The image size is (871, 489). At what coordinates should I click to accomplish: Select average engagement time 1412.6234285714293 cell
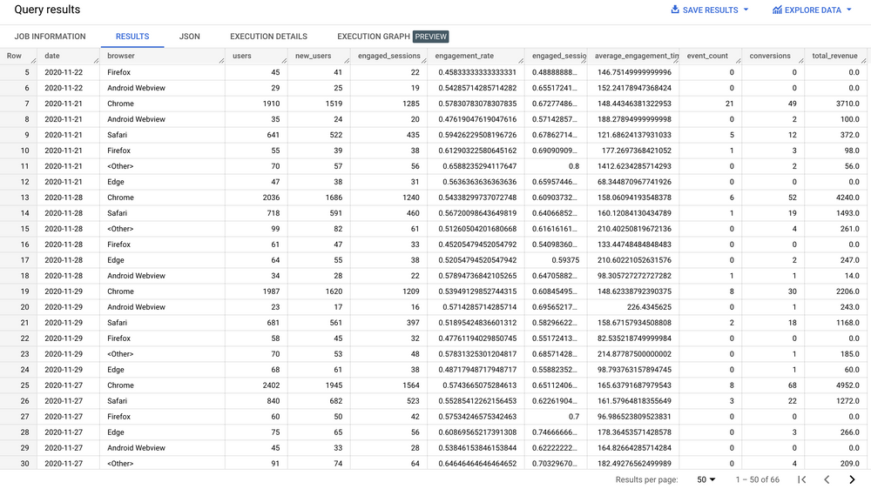coord(634,166)
